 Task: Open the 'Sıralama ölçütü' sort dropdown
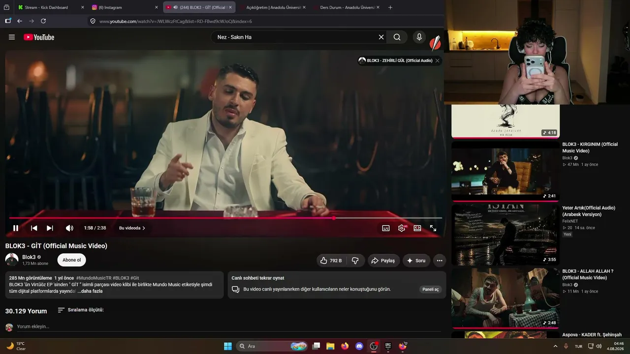click(x=81, y=310)
